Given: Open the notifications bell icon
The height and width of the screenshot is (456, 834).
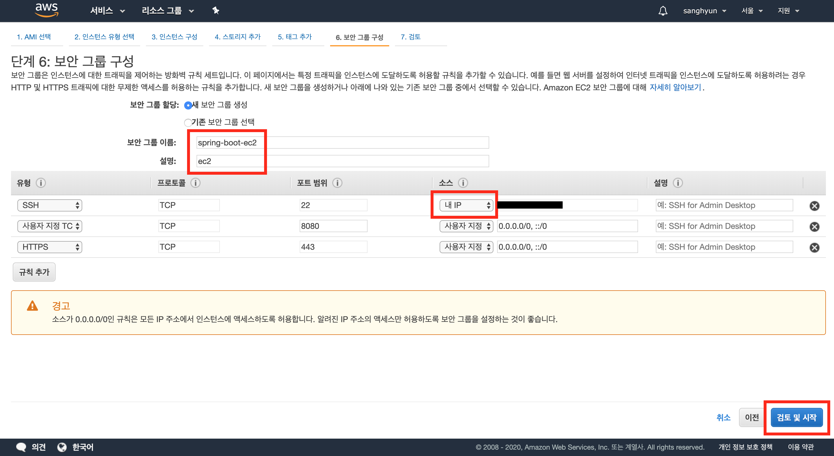Looking at the screenshot, I should (663, 11).
